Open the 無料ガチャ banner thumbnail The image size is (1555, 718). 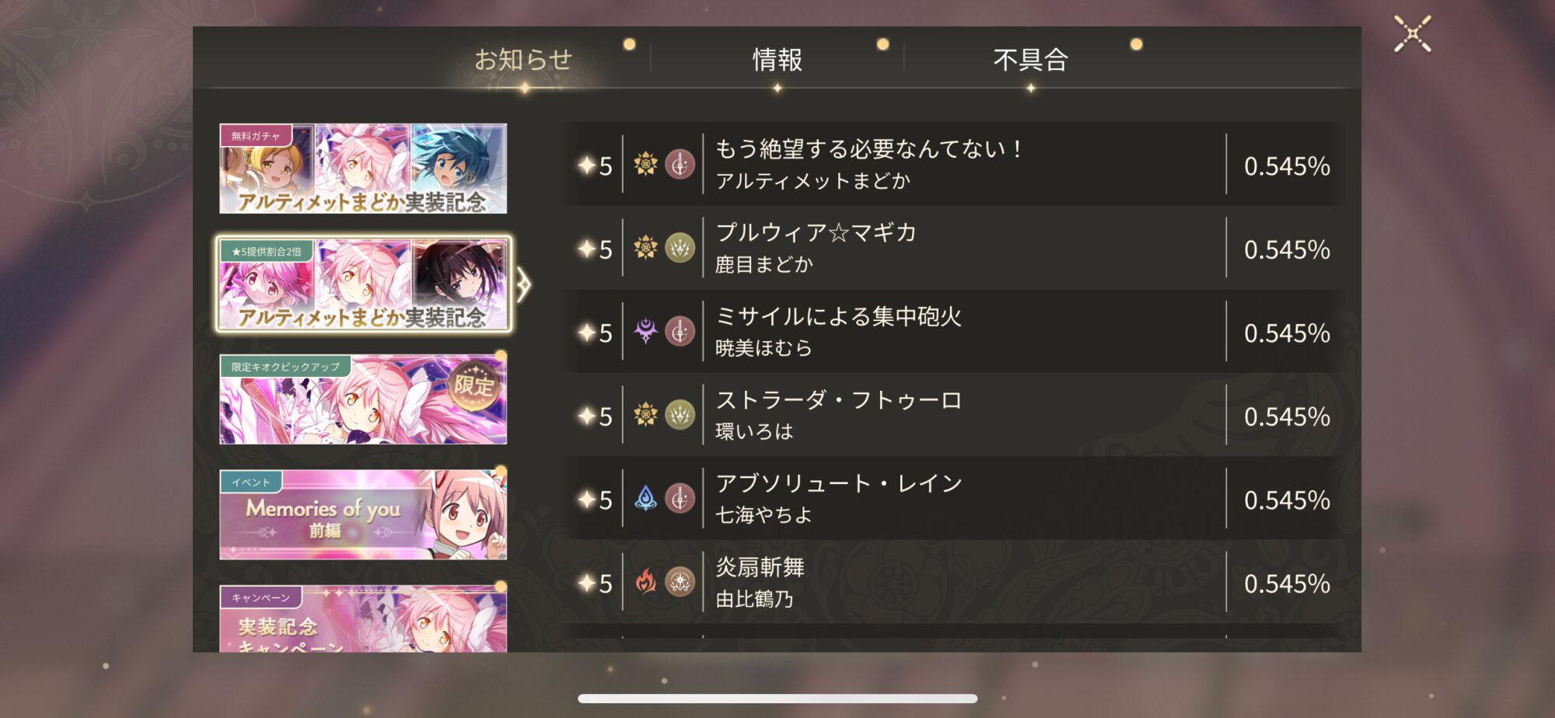pyautogui.click(x=363, y=169)
